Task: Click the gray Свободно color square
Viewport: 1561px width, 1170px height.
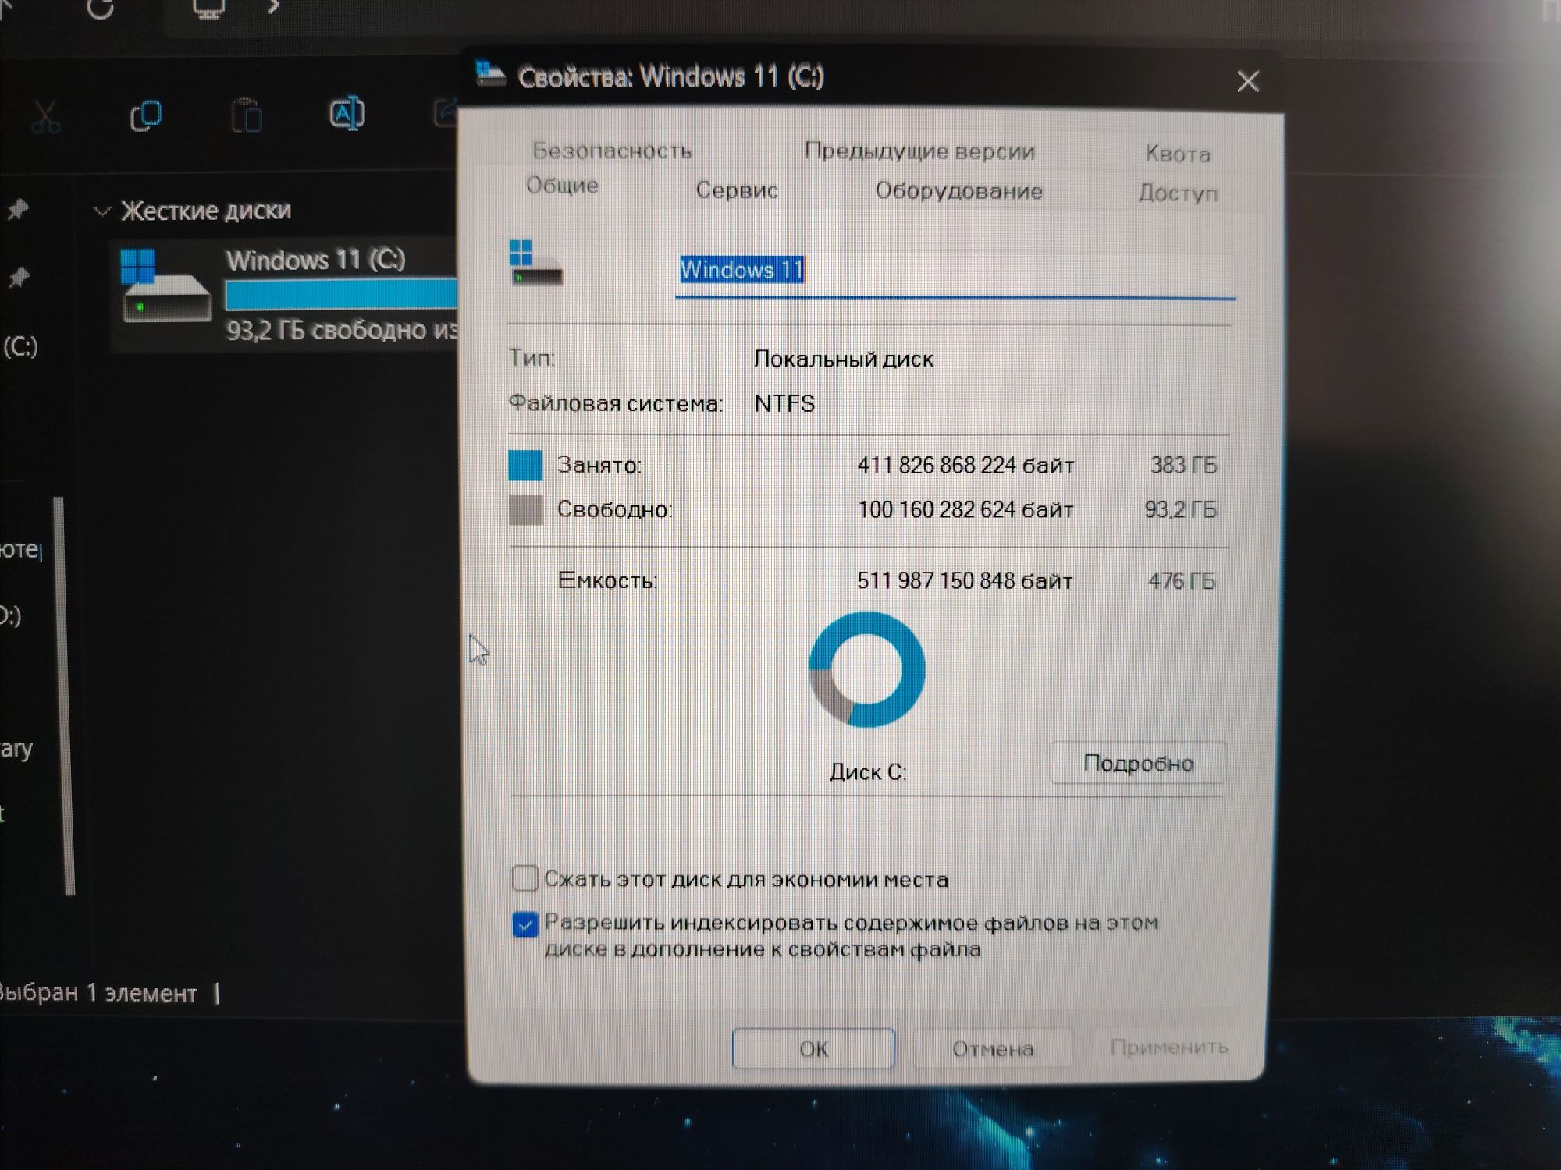Action: click(525, 509)
